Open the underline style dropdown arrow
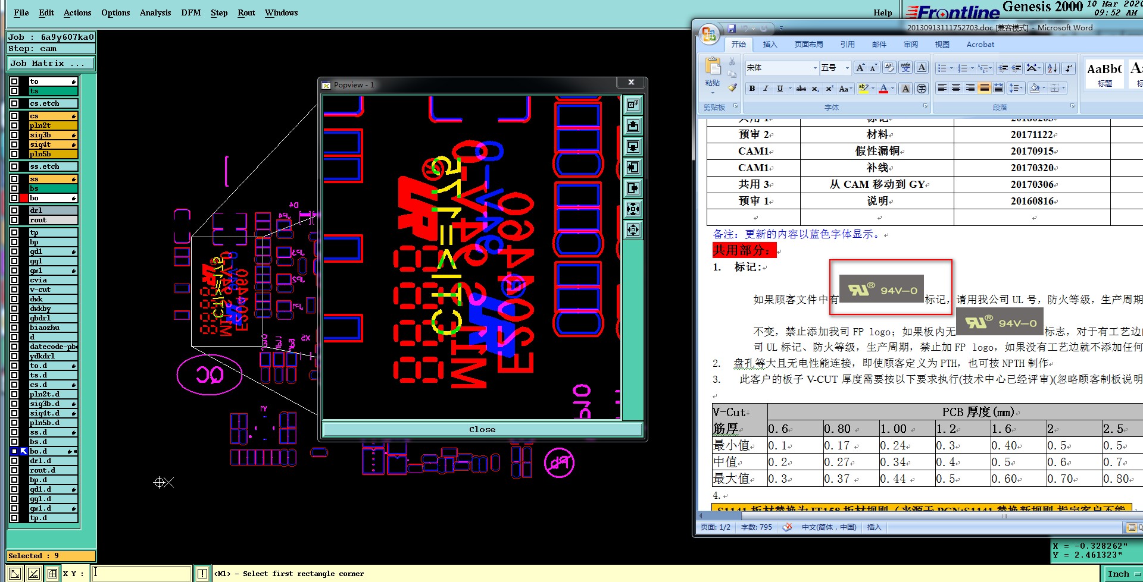Viewport: 1143px width, 582px height. click(790, 89)
